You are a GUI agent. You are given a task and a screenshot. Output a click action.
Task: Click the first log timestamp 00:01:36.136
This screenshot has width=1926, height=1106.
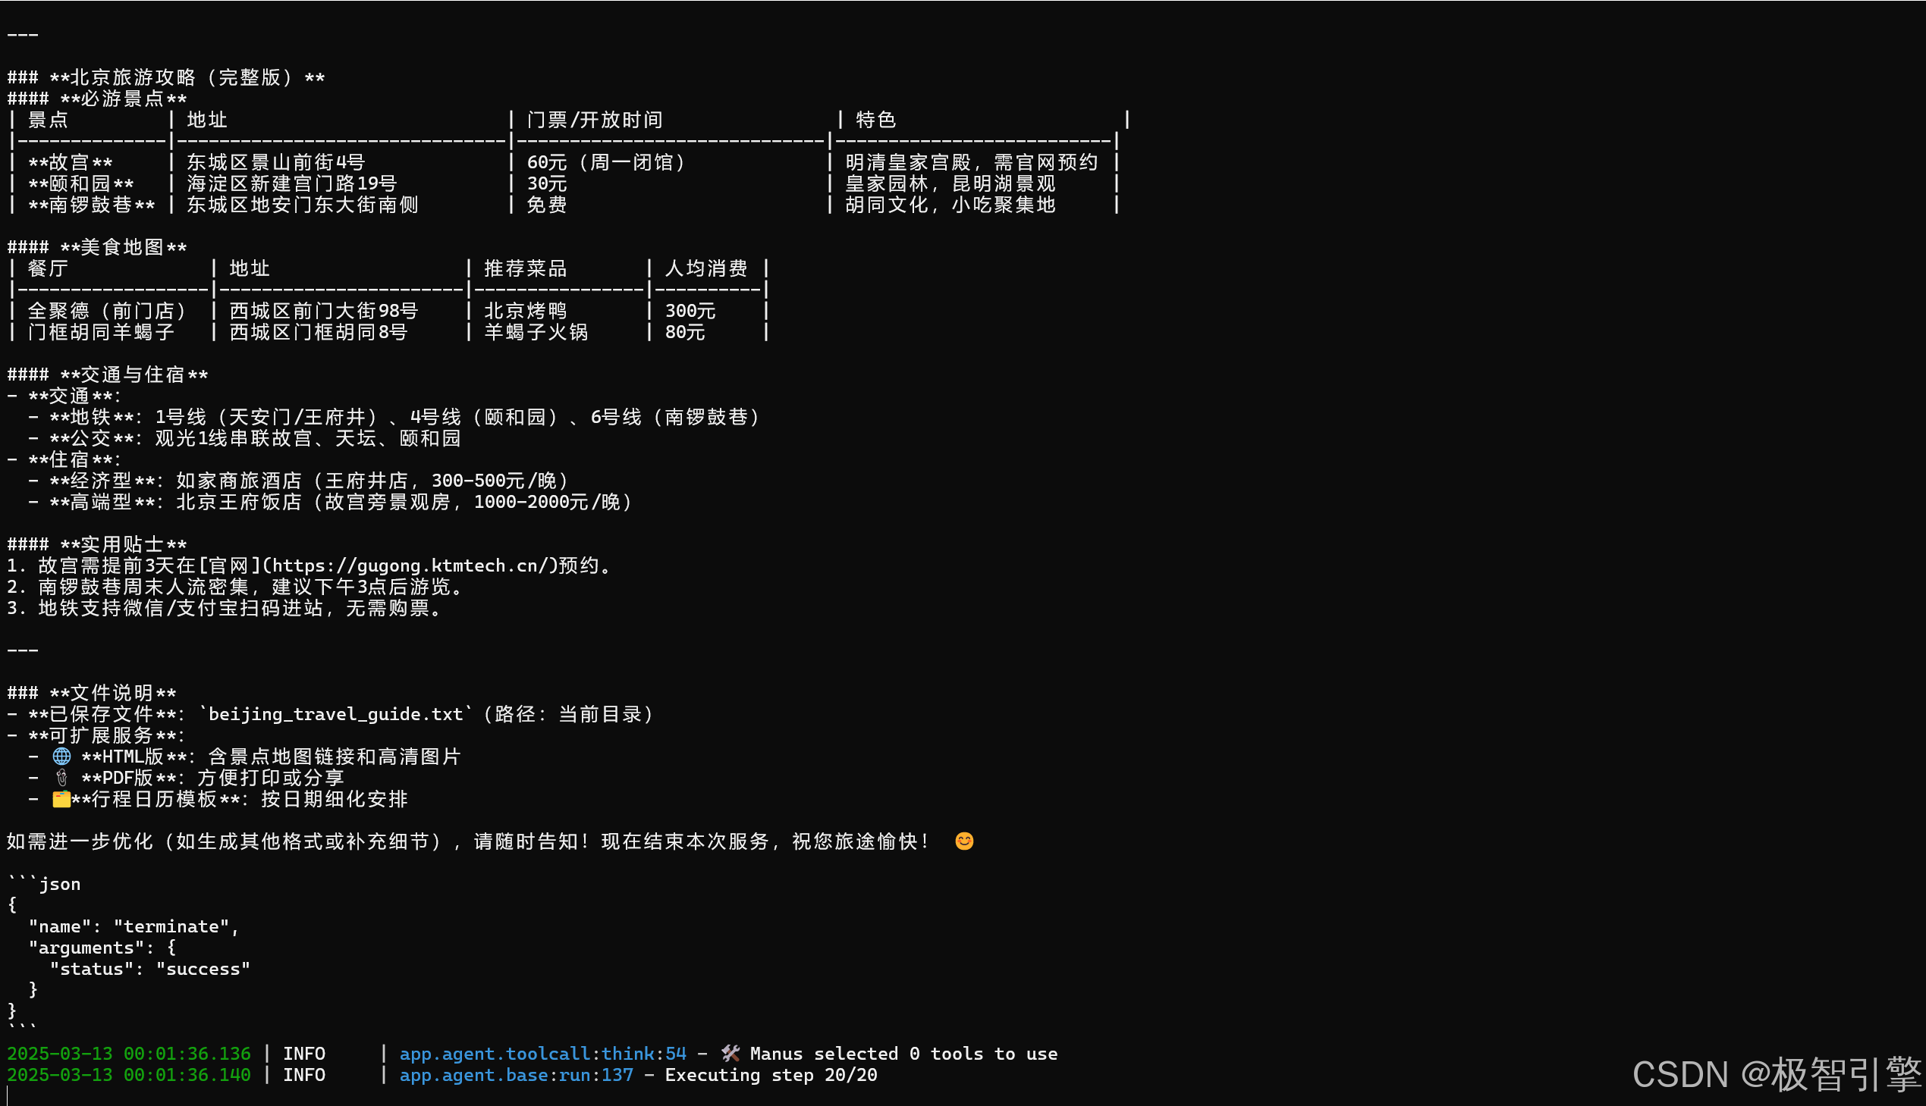pyautogui.click(x=186, y=1054)
